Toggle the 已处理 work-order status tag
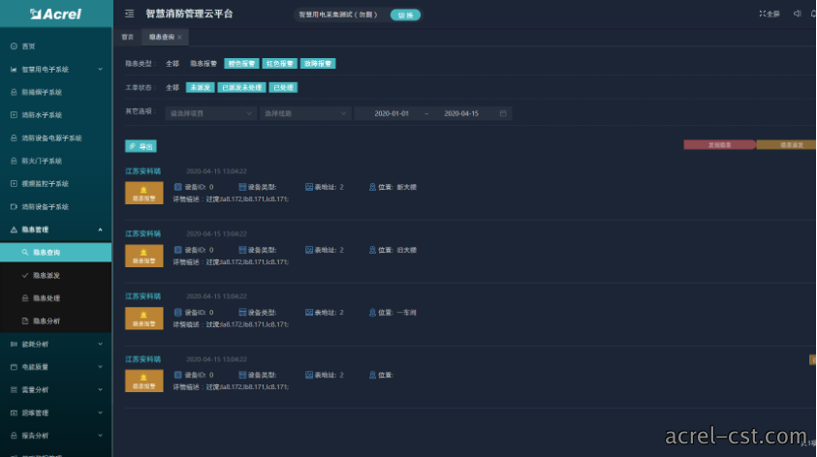The height and width of the screenshot is (457, 817). (283, 87)
